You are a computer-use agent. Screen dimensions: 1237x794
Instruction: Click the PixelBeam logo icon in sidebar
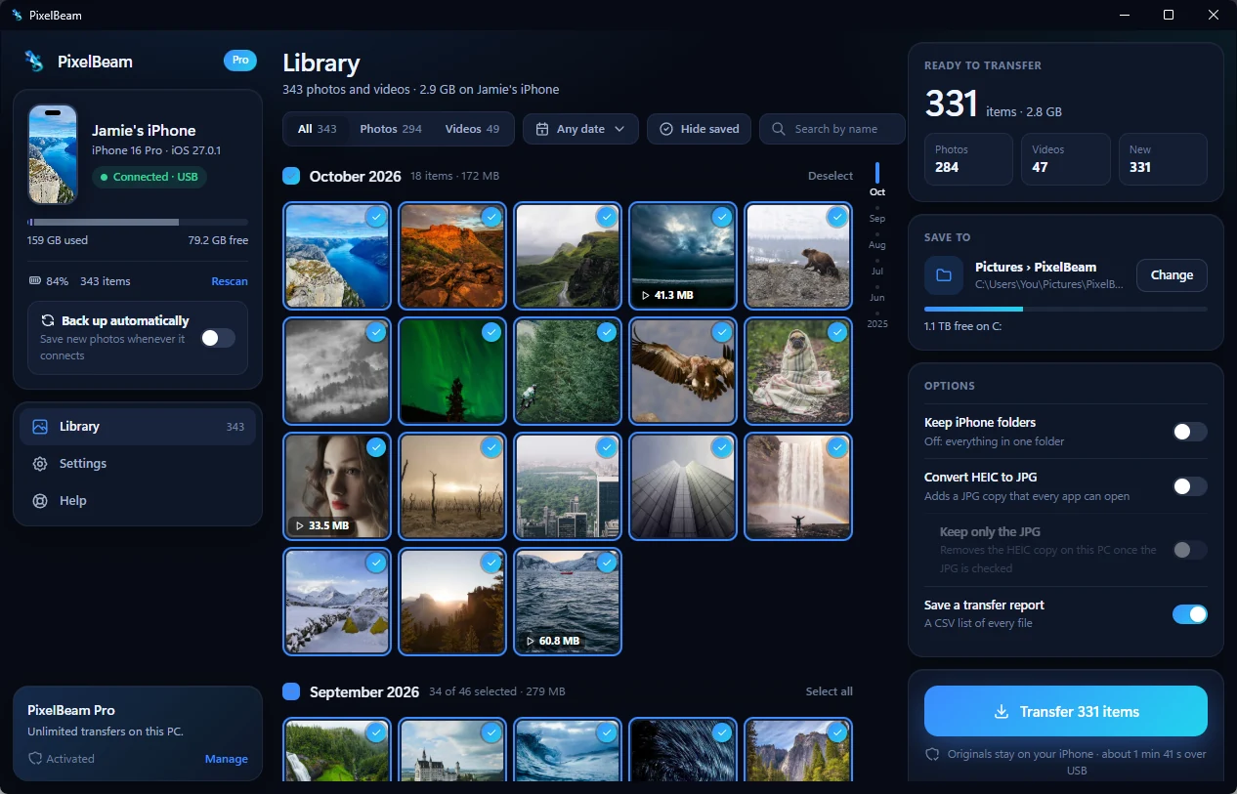(34, 62)
